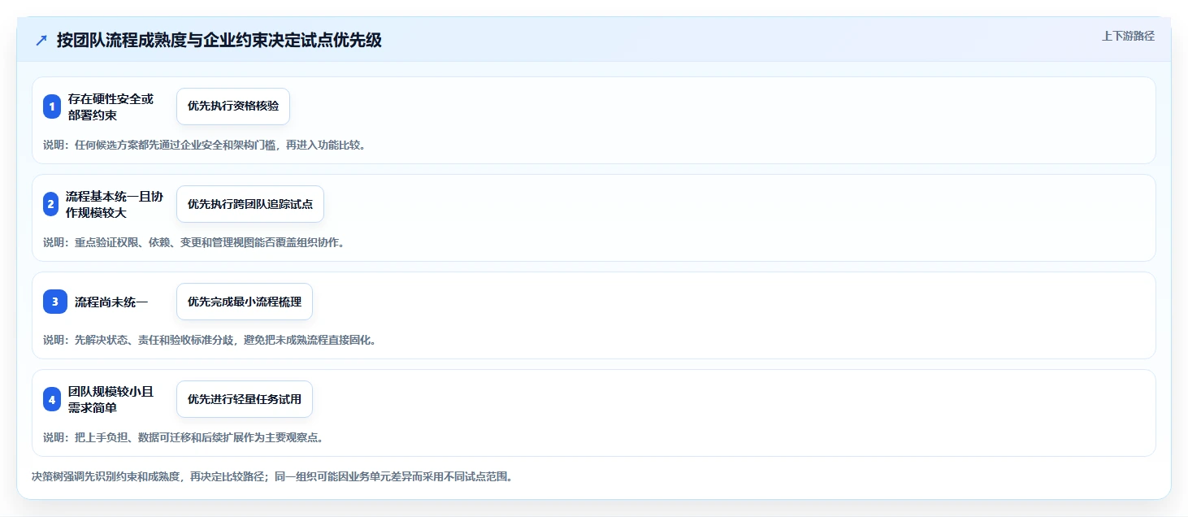Click the note starting 说明:任何候选方案都先通过
Viewport: 1188px width, 517px height.
[204, 145]
